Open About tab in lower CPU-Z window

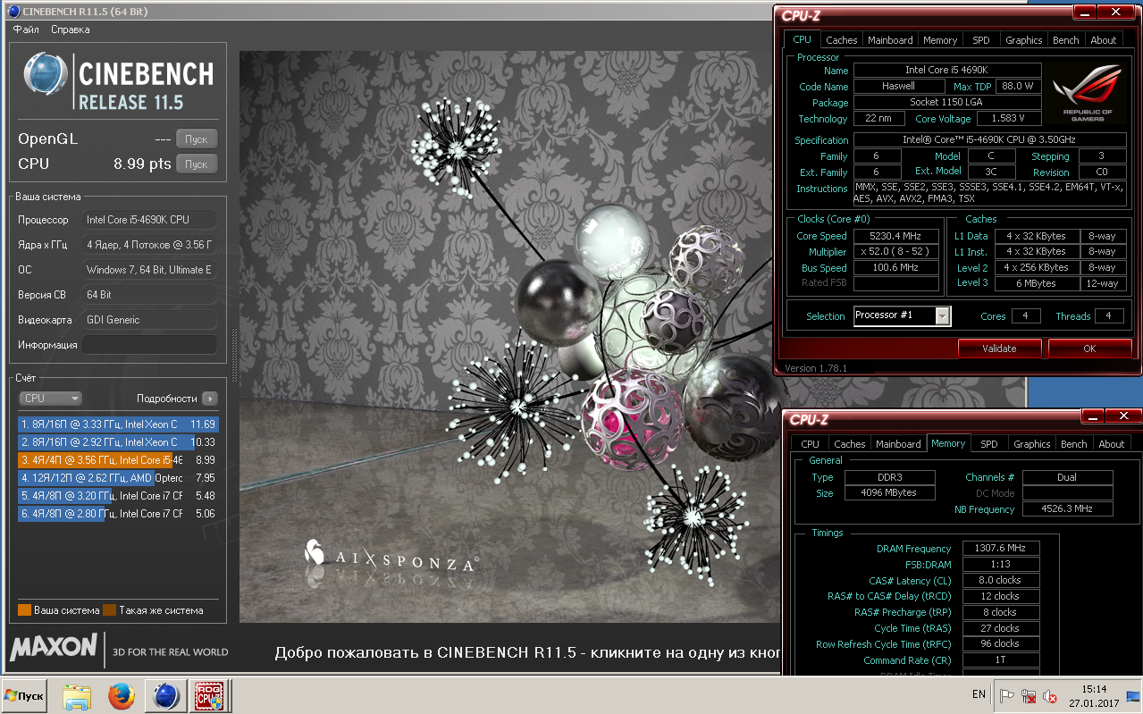tap(1112, 444)
